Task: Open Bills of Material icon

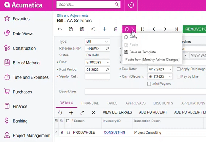Action: point(7,62)
